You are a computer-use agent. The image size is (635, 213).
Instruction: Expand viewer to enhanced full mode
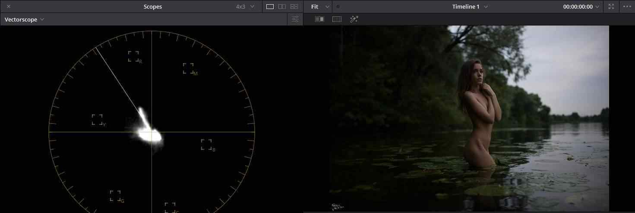pos(611,6)
